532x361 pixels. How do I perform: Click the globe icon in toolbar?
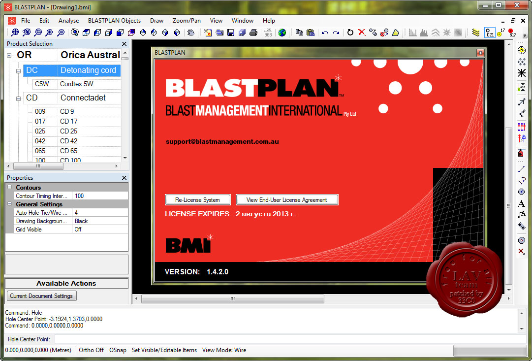tap(282, 33)
